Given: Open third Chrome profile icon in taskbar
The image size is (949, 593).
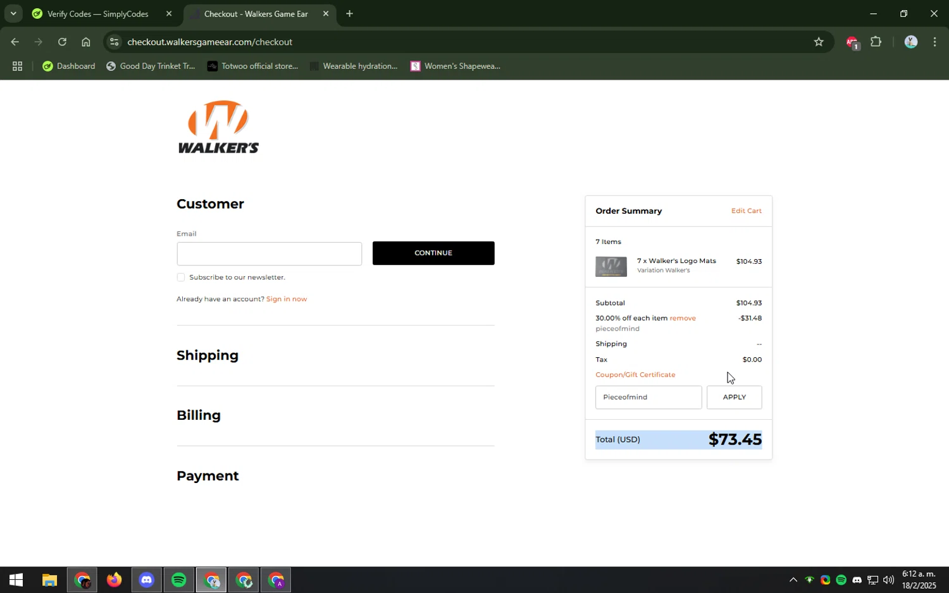Looking at the screenshot, I should click(x=244, y=580).
